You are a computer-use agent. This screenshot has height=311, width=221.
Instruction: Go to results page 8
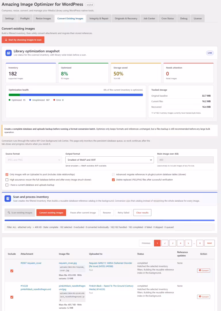(x=200, y=243)
